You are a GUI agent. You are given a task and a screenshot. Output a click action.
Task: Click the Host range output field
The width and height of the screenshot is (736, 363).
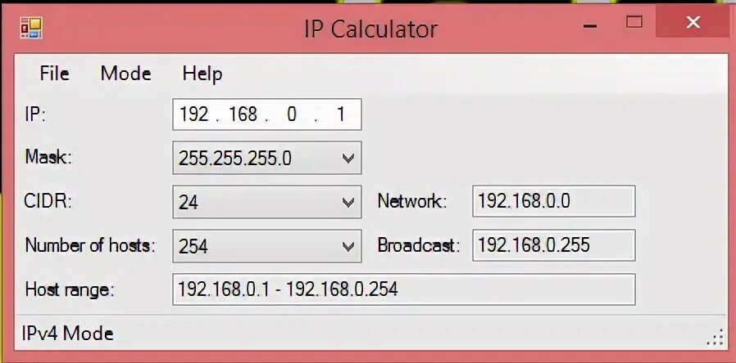tap(404, 289)
